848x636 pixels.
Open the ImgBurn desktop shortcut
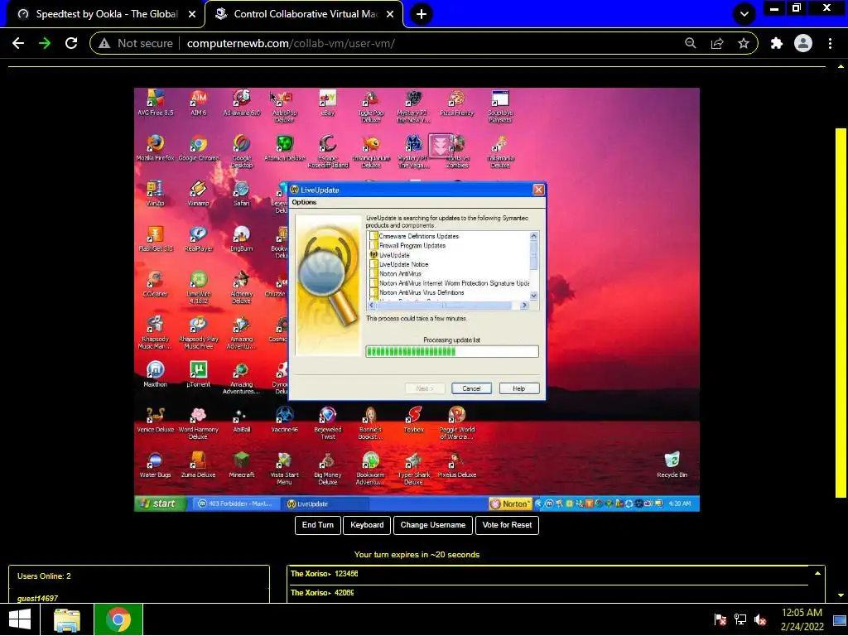tap(241, 238)
